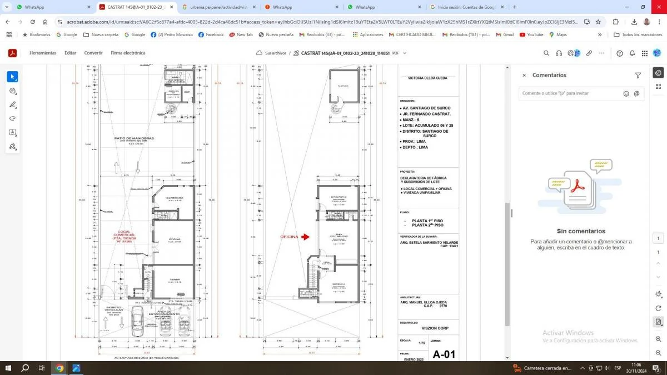Image resolution: width=667 pixels, height=375 pixels.
Task: Select the add text box tool
Action: (x=12, y=132)
